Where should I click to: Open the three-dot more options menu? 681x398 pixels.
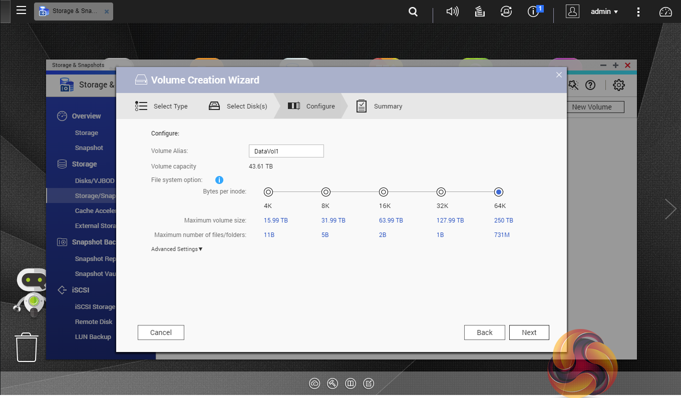pyautogui.click(x=638, y=11)
